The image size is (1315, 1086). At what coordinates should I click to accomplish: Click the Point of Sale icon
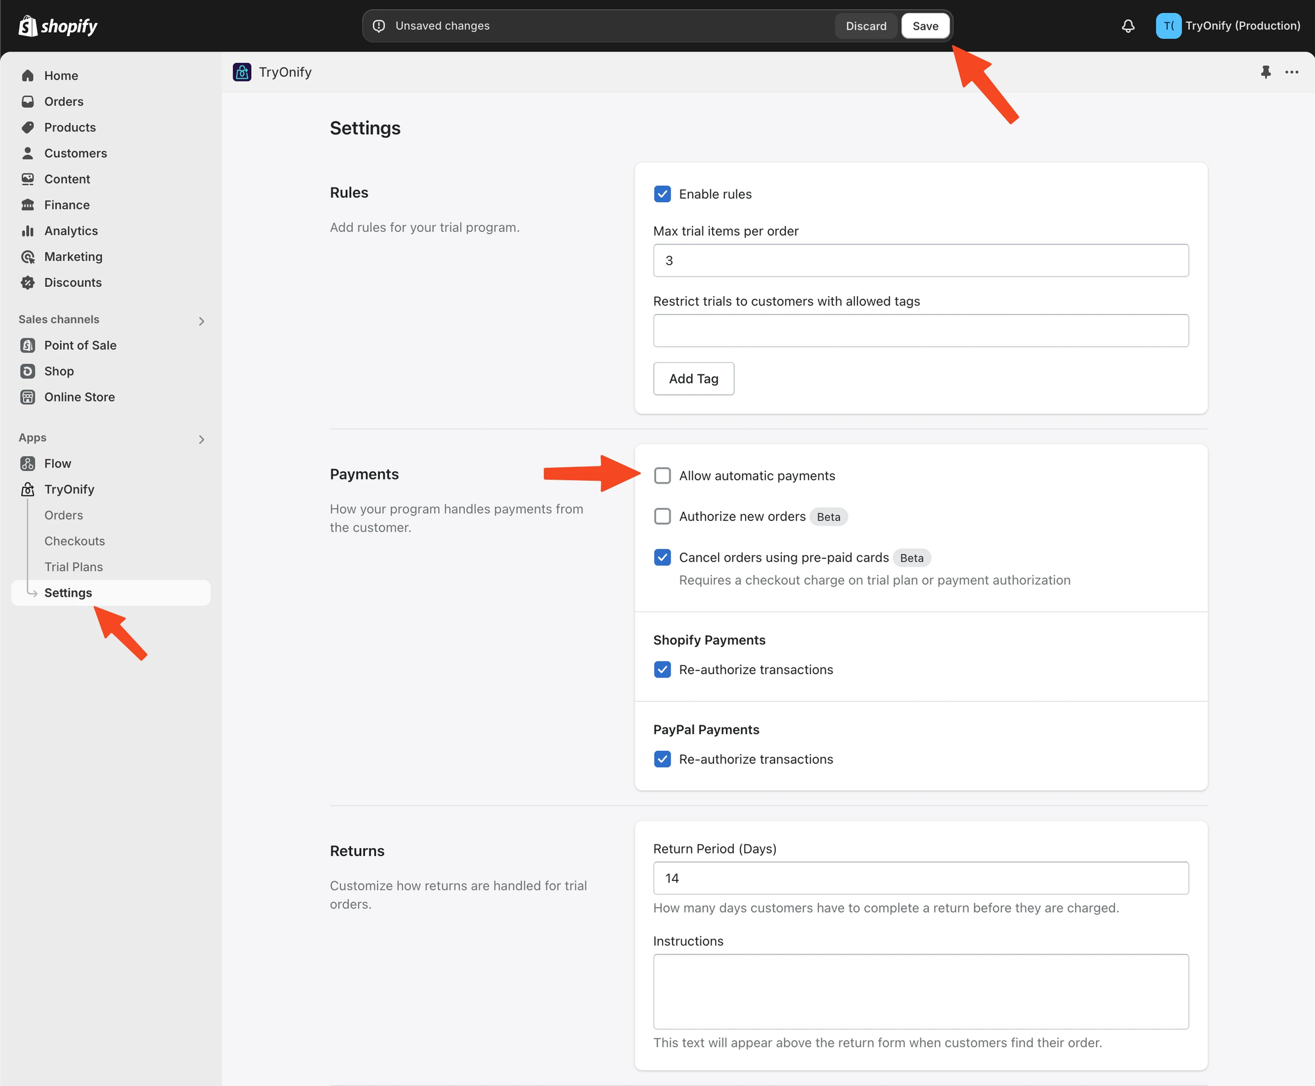pos(28,345)
